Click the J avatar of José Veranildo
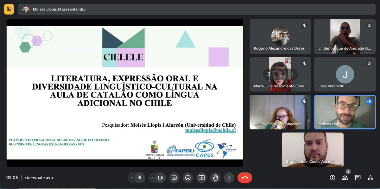The height and width of the screenshot is (189, 380). [x=345, y=74]
